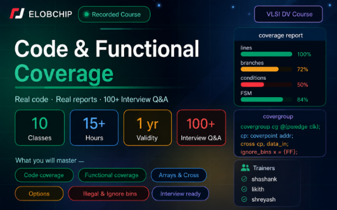Click the 100% lines value

(304, 54)
